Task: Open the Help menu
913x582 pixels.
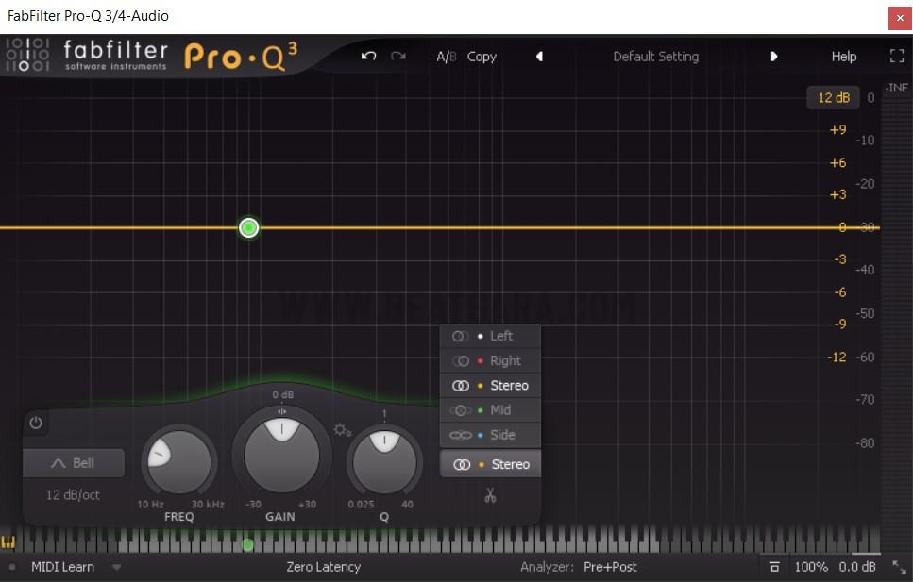Action: click(x=843, y=57)
